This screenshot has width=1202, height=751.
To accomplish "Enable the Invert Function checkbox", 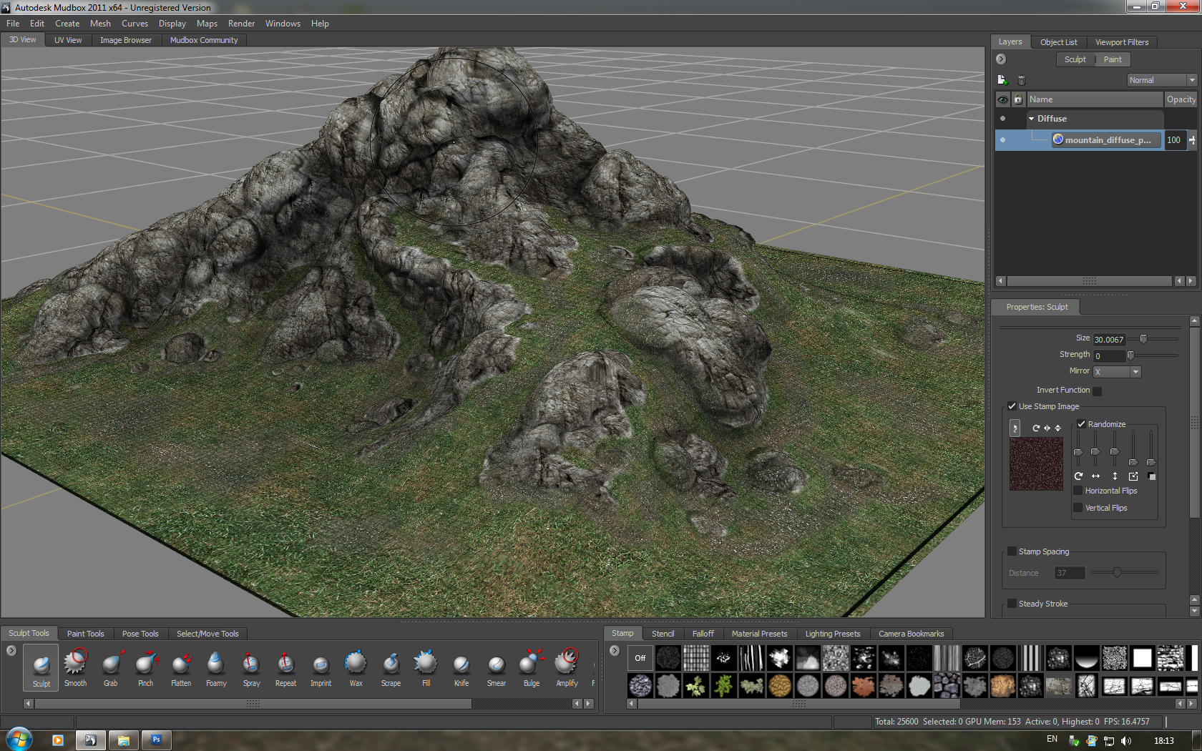I will pos(1098,391).
